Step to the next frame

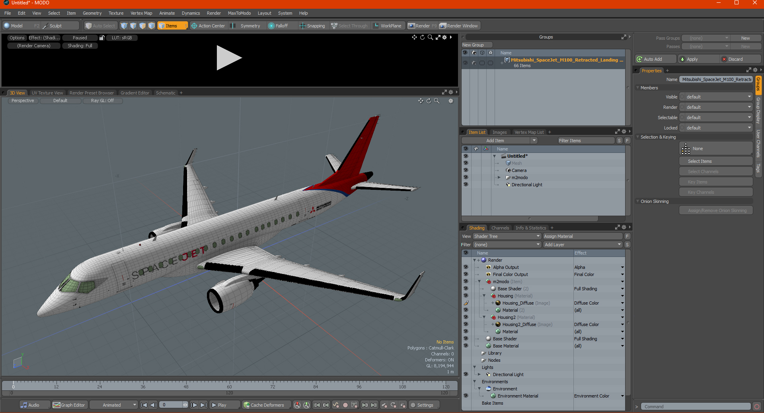(194, 405)
